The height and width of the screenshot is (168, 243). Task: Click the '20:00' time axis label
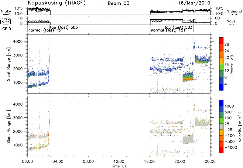(180, 162)
